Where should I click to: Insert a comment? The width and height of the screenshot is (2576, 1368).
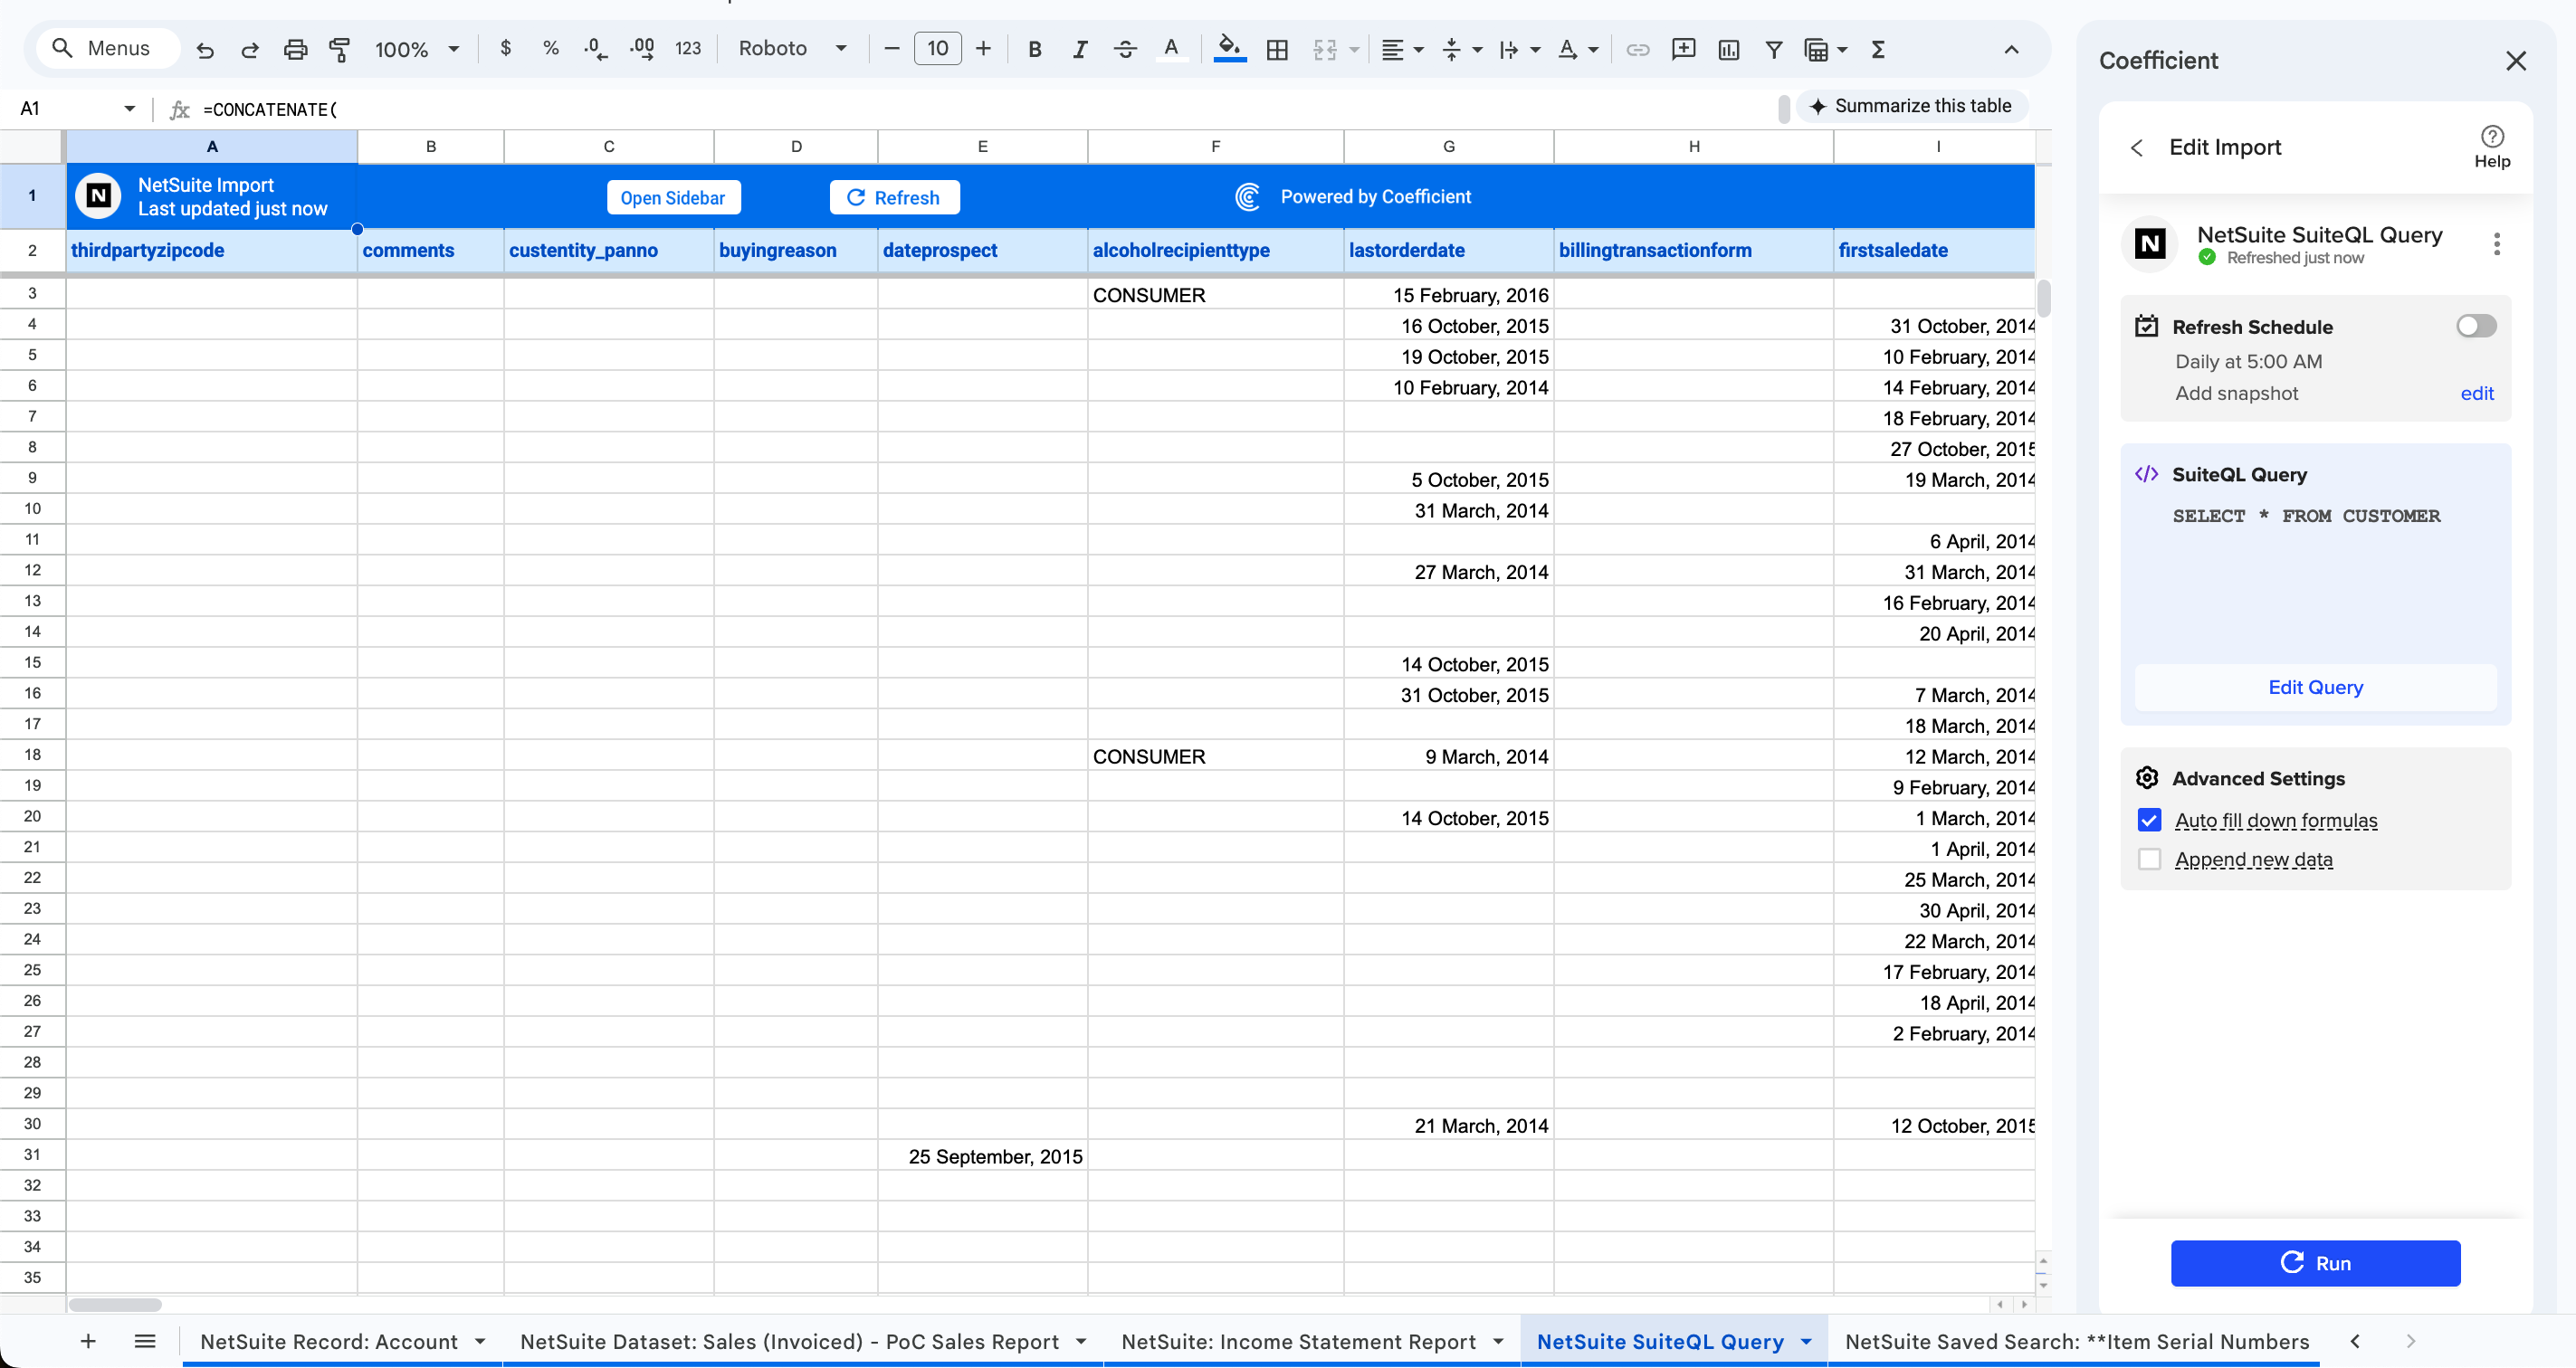1683,48
